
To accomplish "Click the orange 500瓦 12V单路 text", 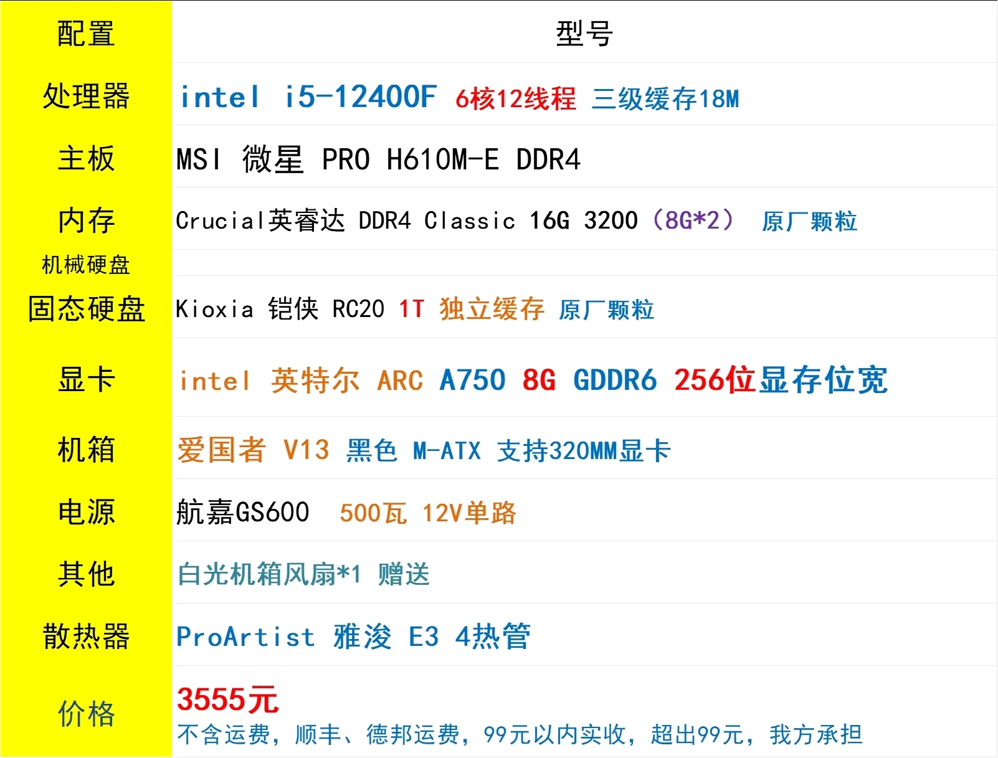I will [428, 513].
